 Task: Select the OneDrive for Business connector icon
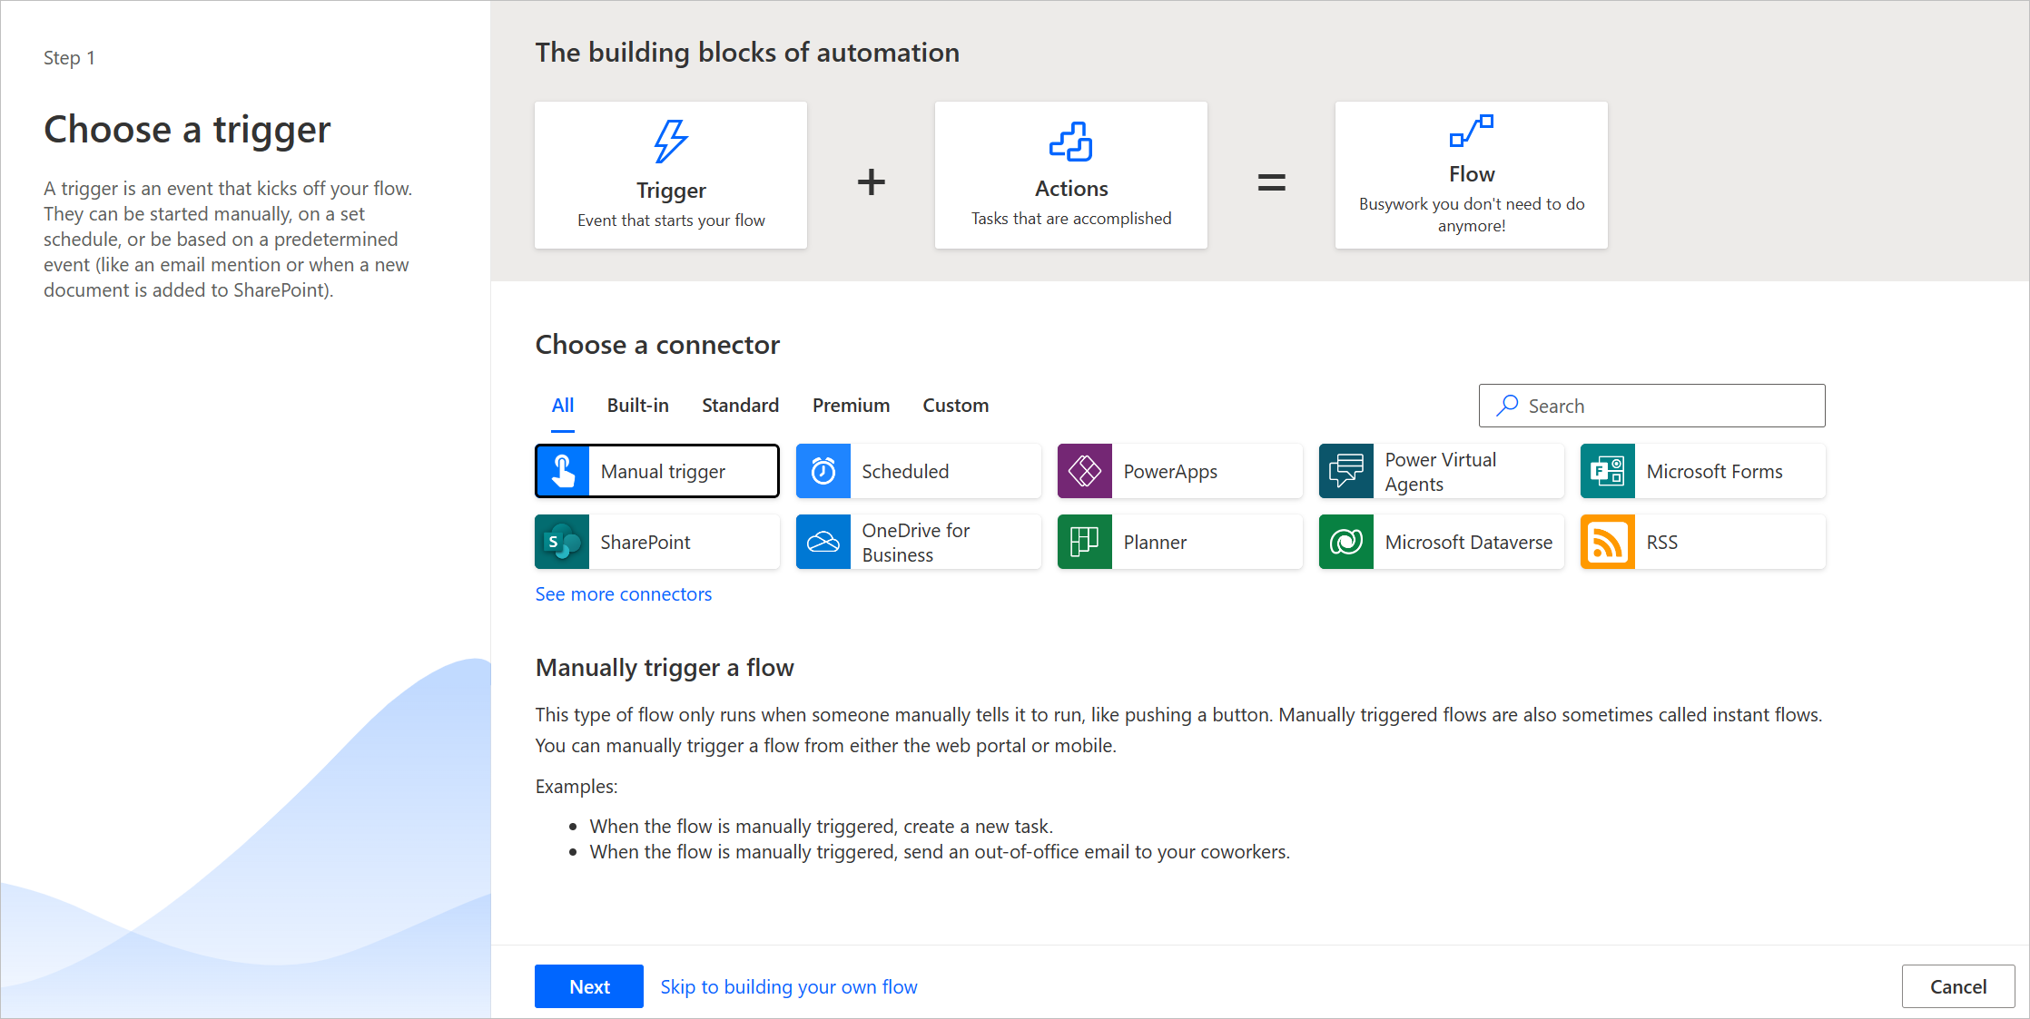point(824,541)
